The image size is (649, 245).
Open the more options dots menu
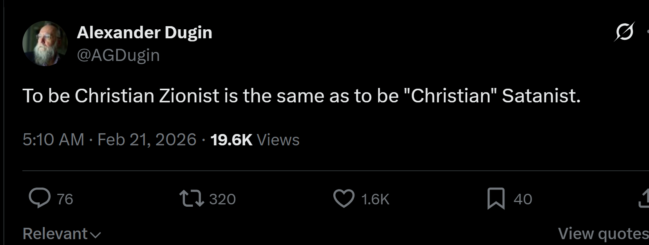(x=647, y=32)
